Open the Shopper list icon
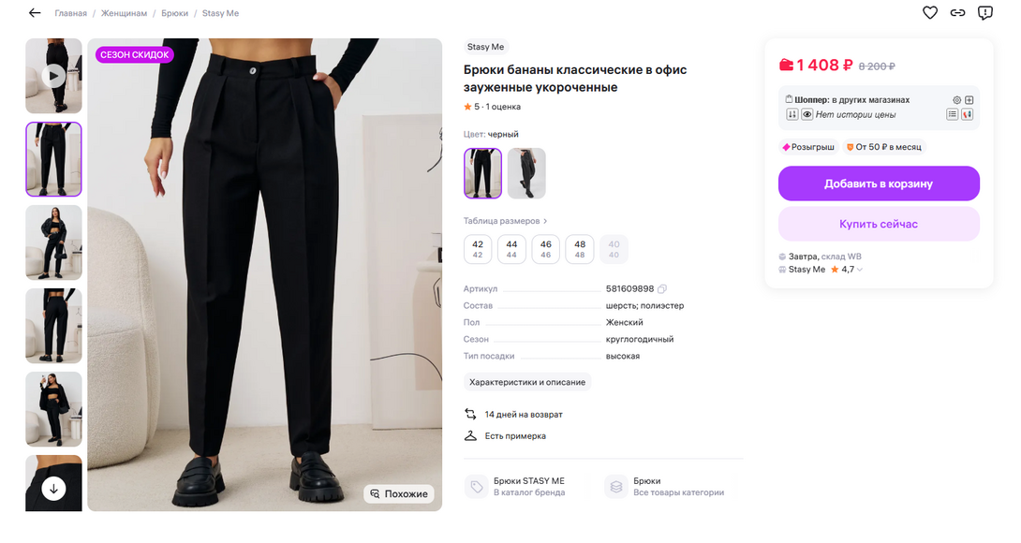Screen dimensions: 1021x543 (x=953, y=114)
